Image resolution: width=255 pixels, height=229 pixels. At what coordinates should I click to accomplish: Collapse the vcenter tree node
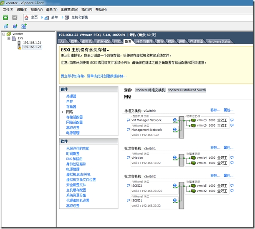(x=4, y=34)
